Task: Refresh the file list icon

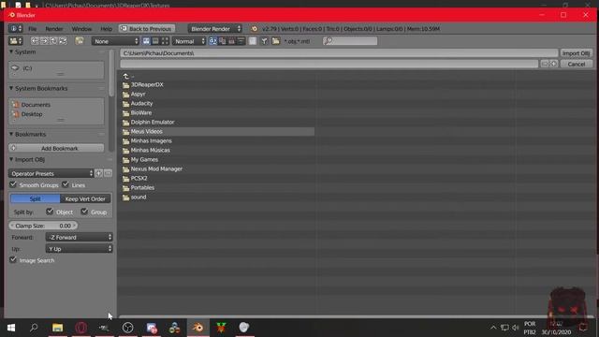Action: pos(63,41)
